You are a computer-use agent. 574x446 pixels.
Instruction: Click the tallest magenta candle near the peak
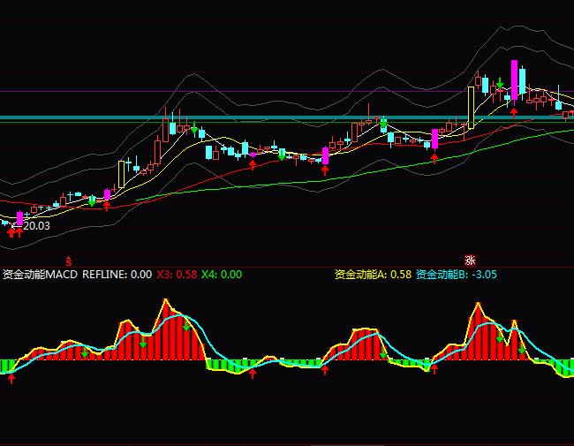(x=514, y=78)
